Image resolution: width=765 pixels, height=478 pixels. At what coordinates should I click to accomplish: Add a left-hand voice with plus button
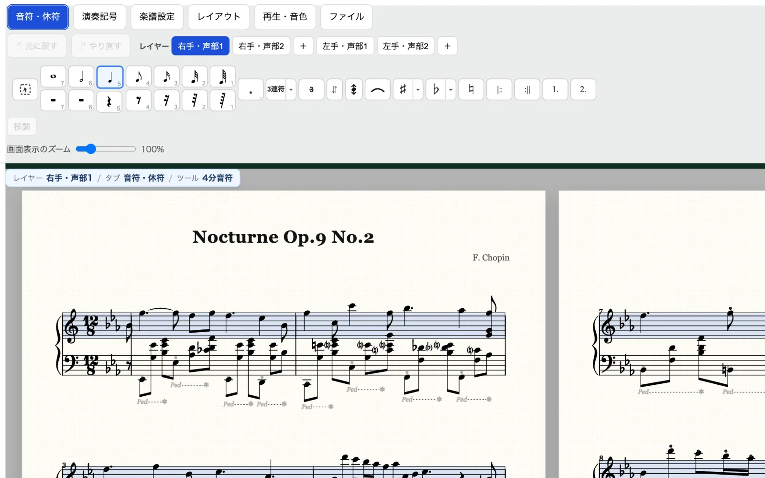click(448, 46)
